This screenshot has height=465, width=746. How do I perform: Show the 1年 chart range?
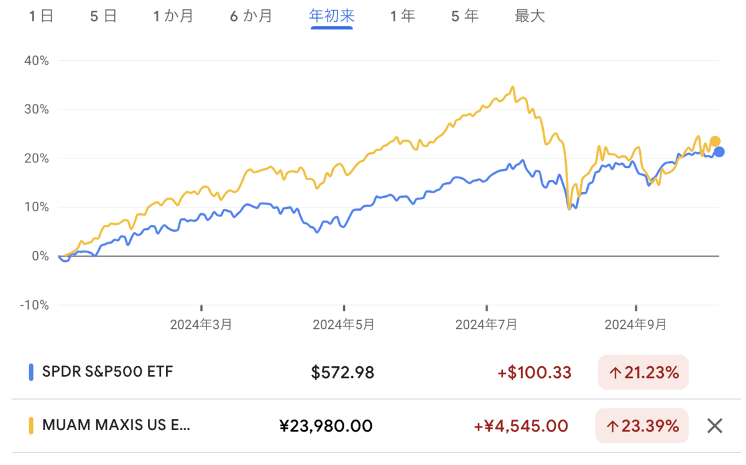[402, 16]
